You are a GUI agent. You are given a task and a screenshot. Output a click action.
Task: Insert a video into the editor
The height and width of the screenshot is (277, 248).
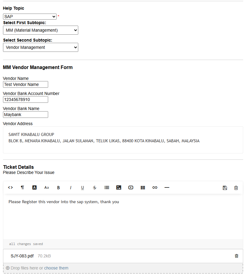pyautogui.click(x=131, y=187)
